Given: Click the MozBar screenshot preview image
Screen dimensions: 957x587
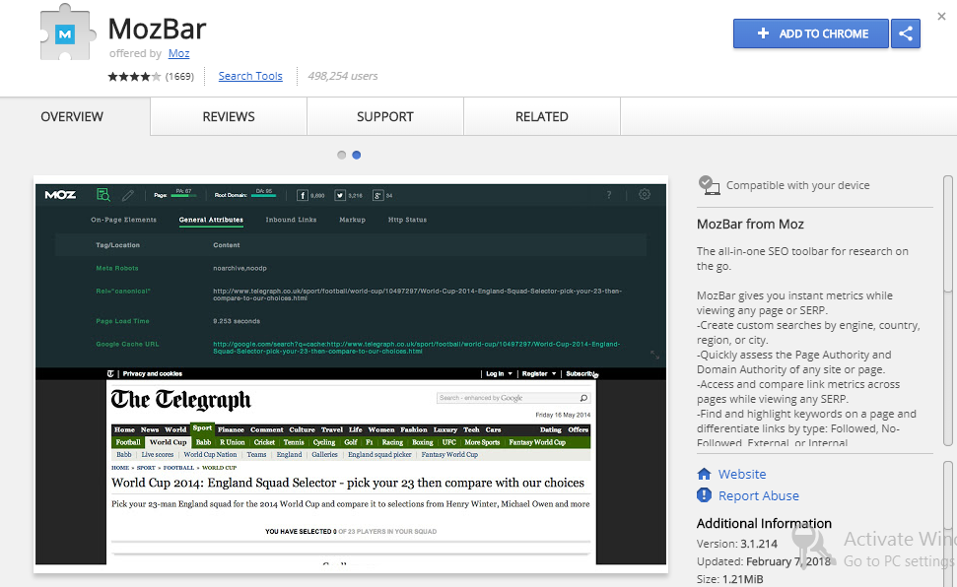Looking at the screenshot, I should 351,374.
